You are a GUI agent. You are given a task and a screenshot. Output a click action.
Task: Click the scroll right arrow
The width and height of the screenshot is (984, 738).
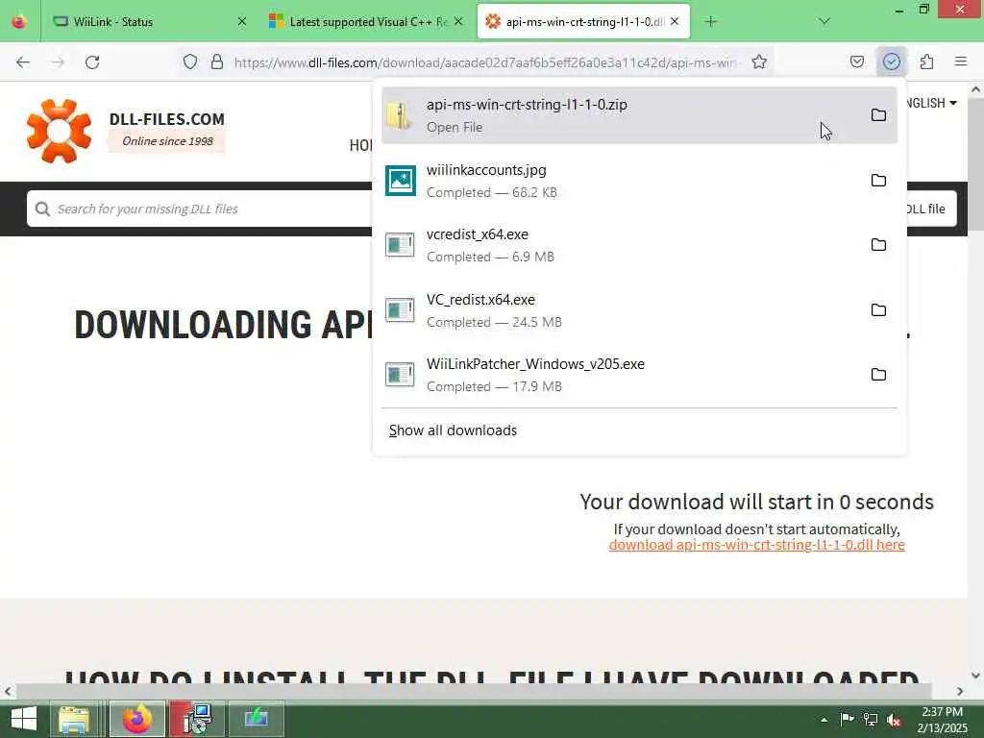tap(960, 691)
